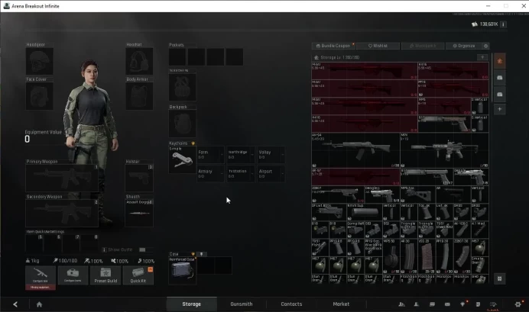Switch to the Market tab
The height and width of the screenshot is (312, 529).
341,304
